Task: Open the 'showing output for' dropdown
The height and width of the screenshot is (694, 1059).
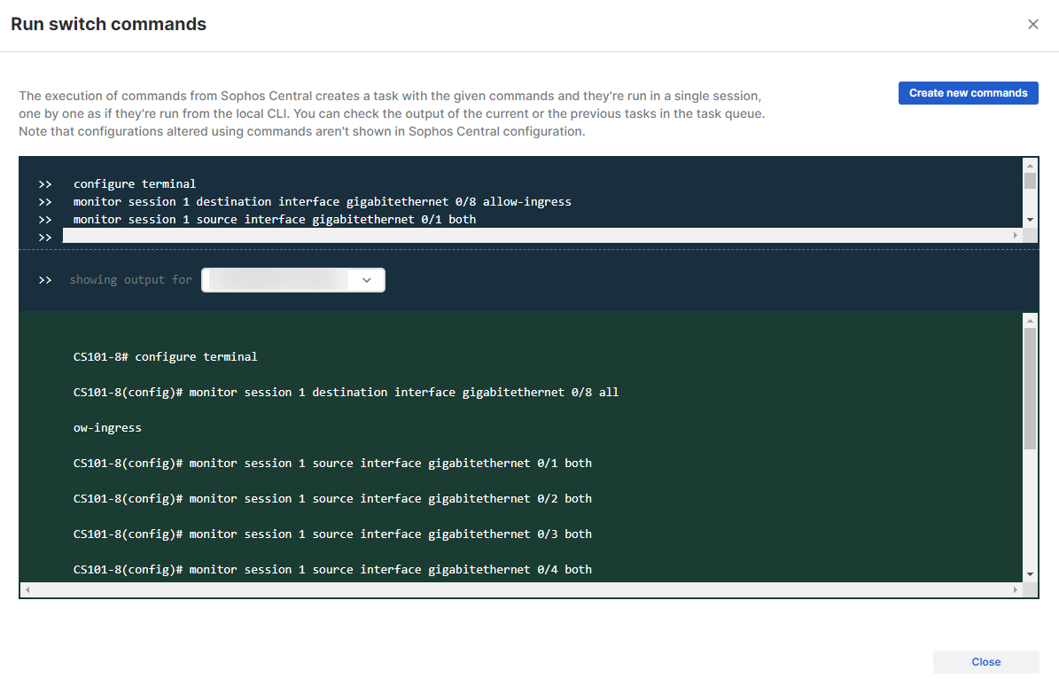Action: coord(293,280)
